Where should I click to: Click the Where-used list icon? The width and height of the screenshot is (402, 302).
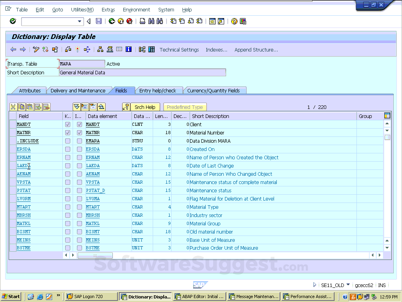point(87,49)
